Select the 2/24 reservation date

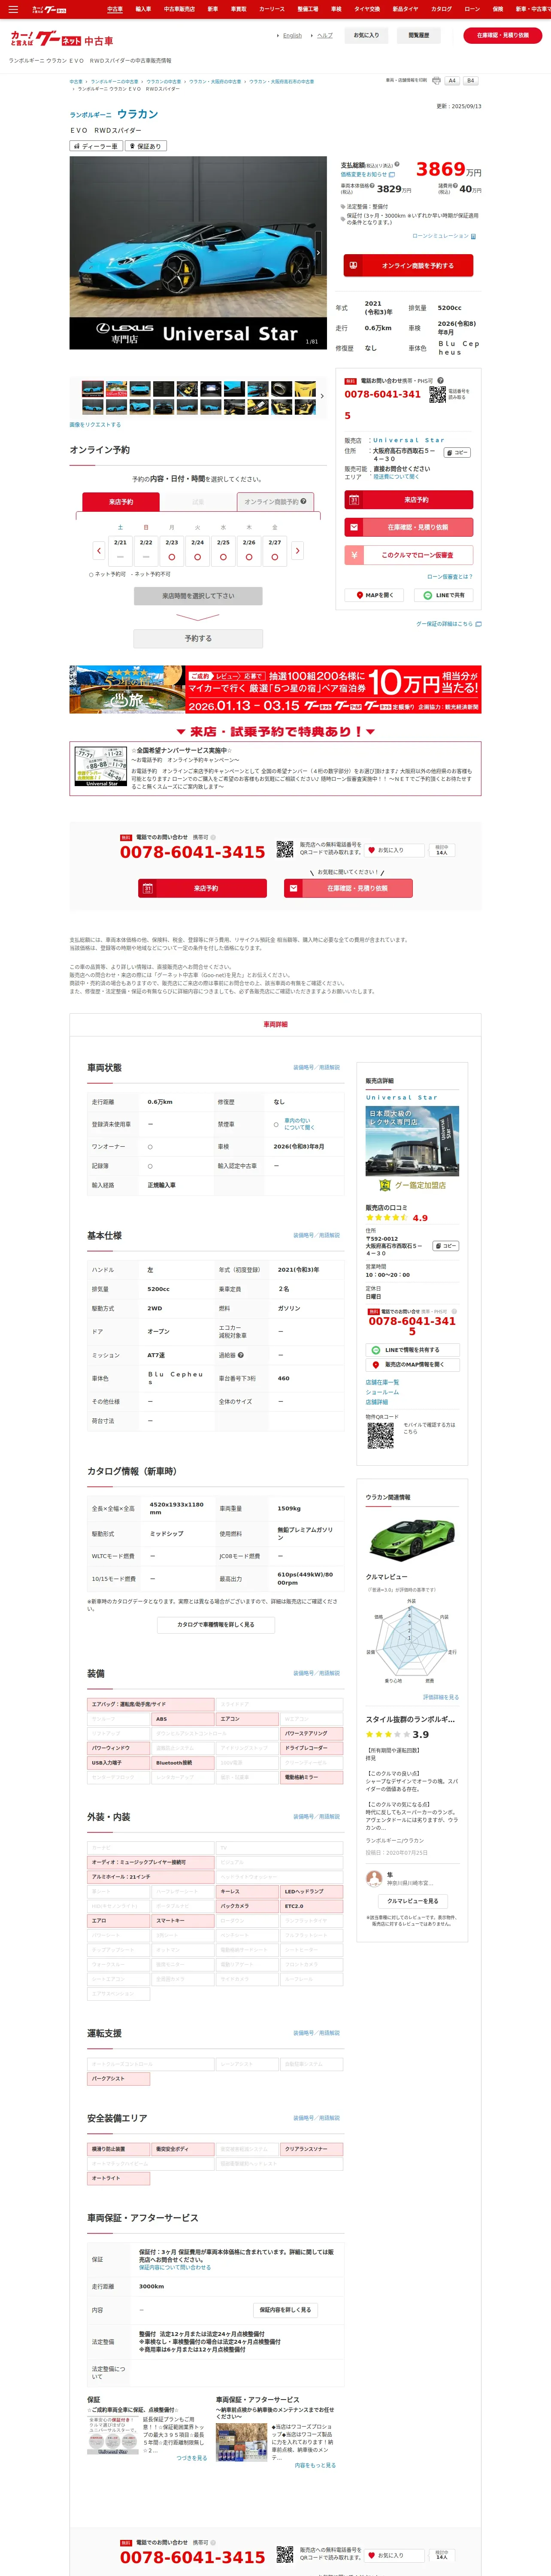(x=197, y=550)
